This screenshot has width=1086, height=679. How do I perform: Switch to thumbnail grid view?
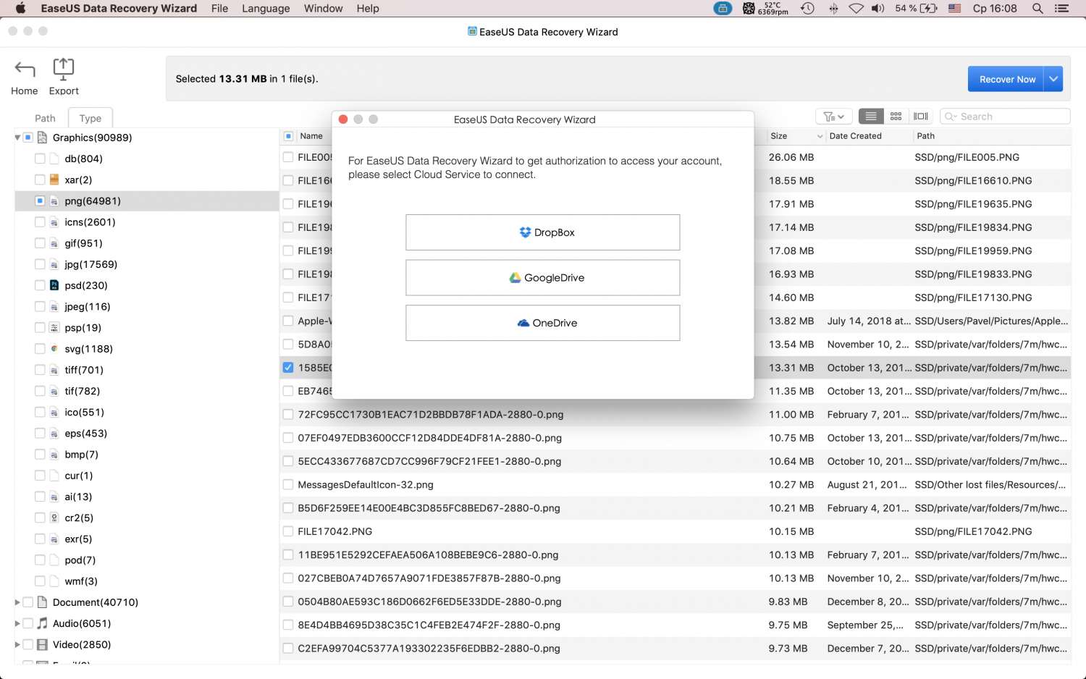[896, 117]
